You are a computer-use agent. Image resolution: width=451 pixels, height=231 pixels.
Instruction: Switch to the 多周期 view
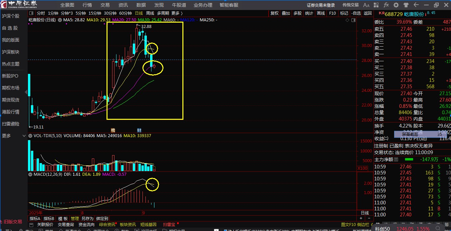163,13
